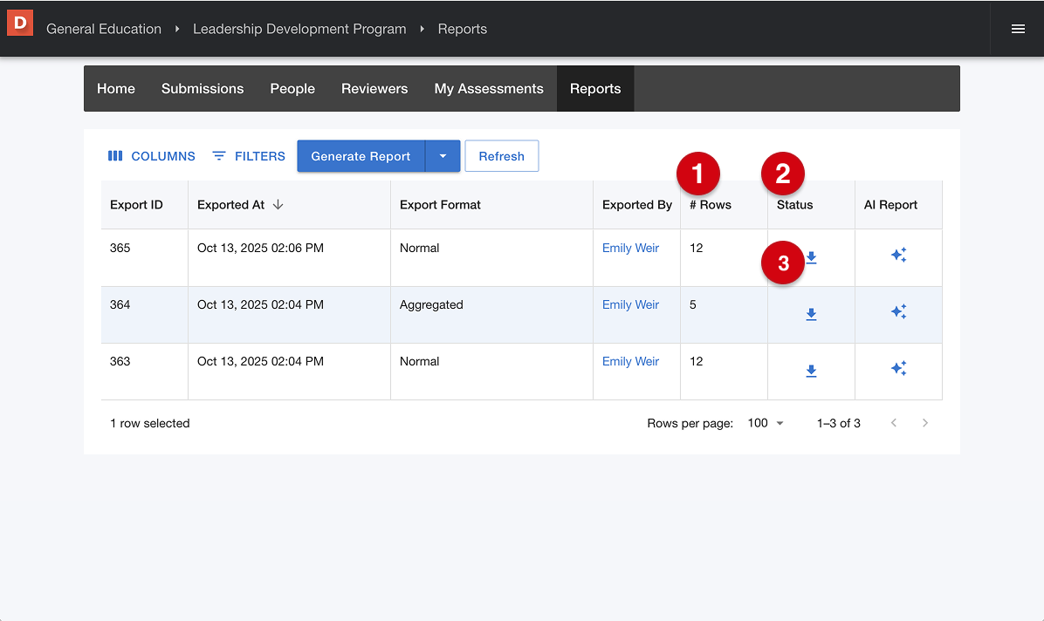
Task: Open Rows per page dropdown
Action: tap(765, 423)
